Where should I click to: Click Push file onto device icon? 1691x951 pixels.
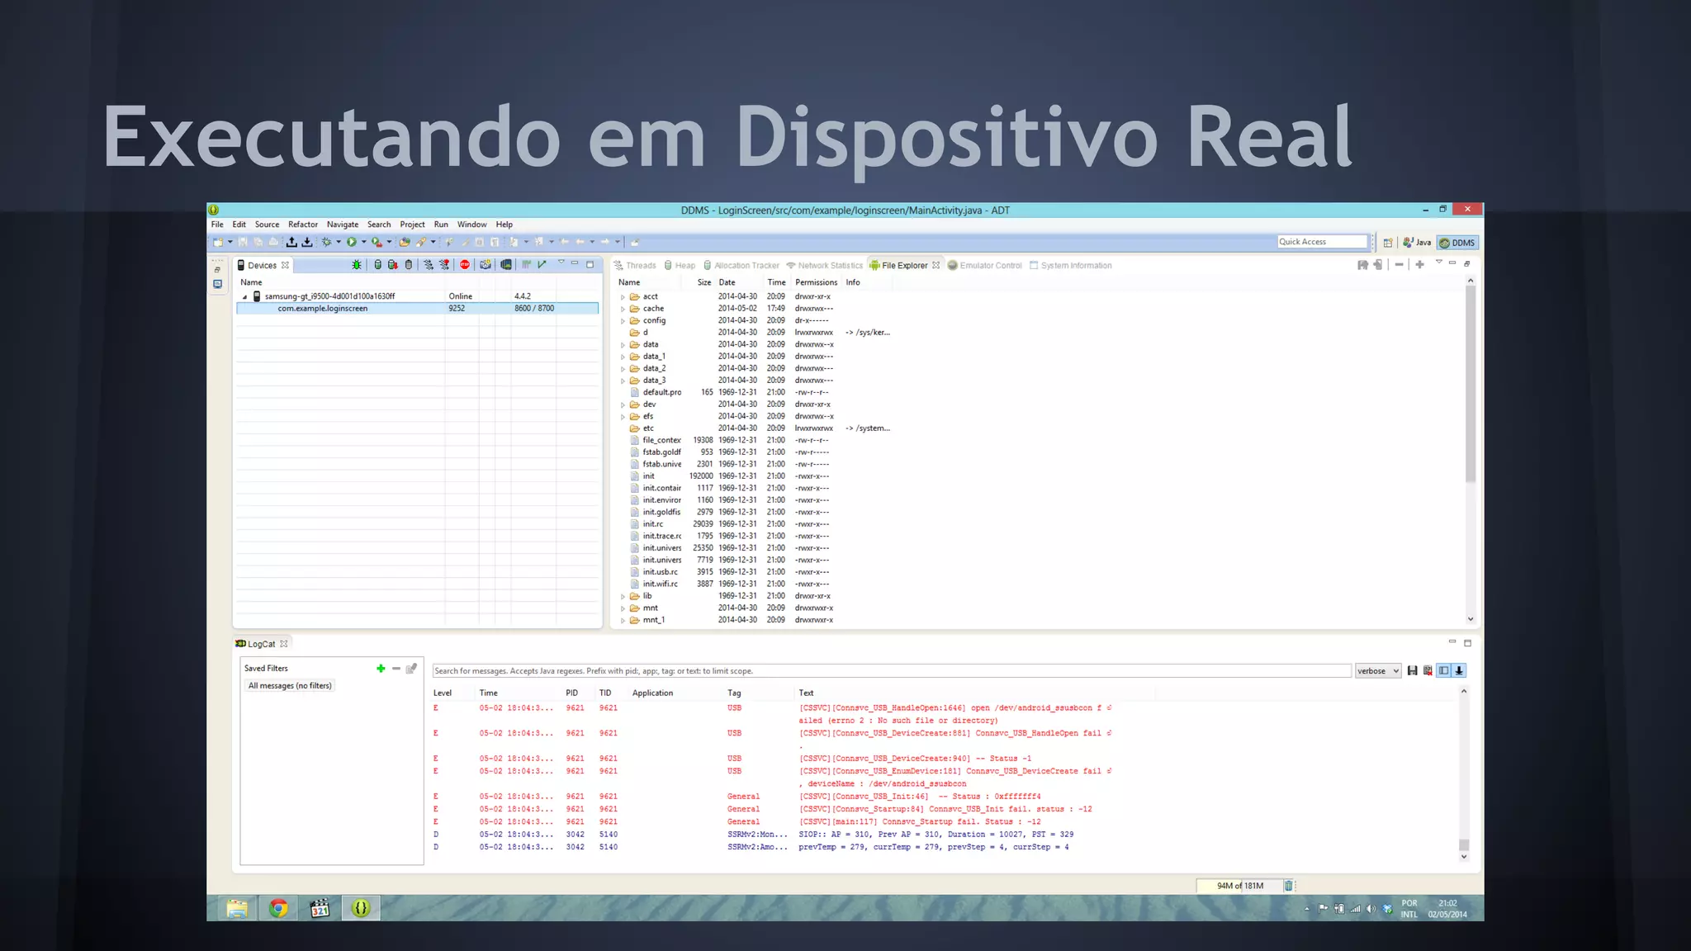(1378, 265)
